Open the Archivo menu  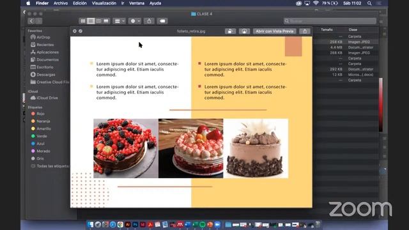tap(61, 3)
